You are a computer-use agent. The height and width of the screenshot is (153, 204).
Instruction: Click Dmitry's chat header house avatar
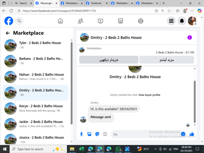[x=84, y=38]
